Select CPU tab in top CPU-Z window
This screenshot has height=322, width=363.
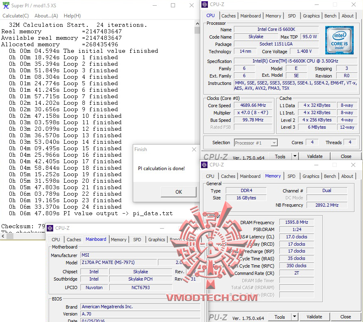(x=210, y=15)
